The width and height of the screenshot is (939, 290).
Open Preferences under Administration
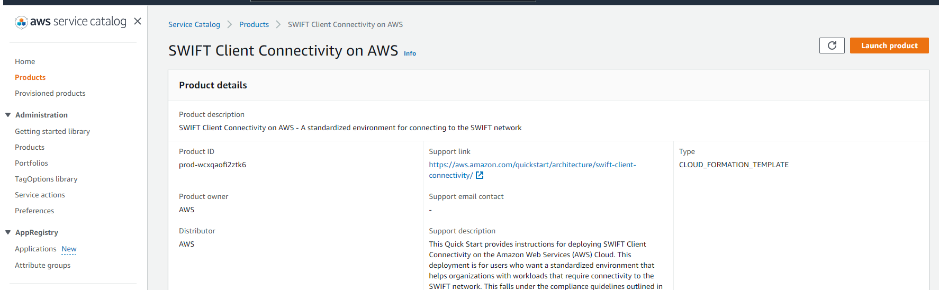(x=34, y=211)
